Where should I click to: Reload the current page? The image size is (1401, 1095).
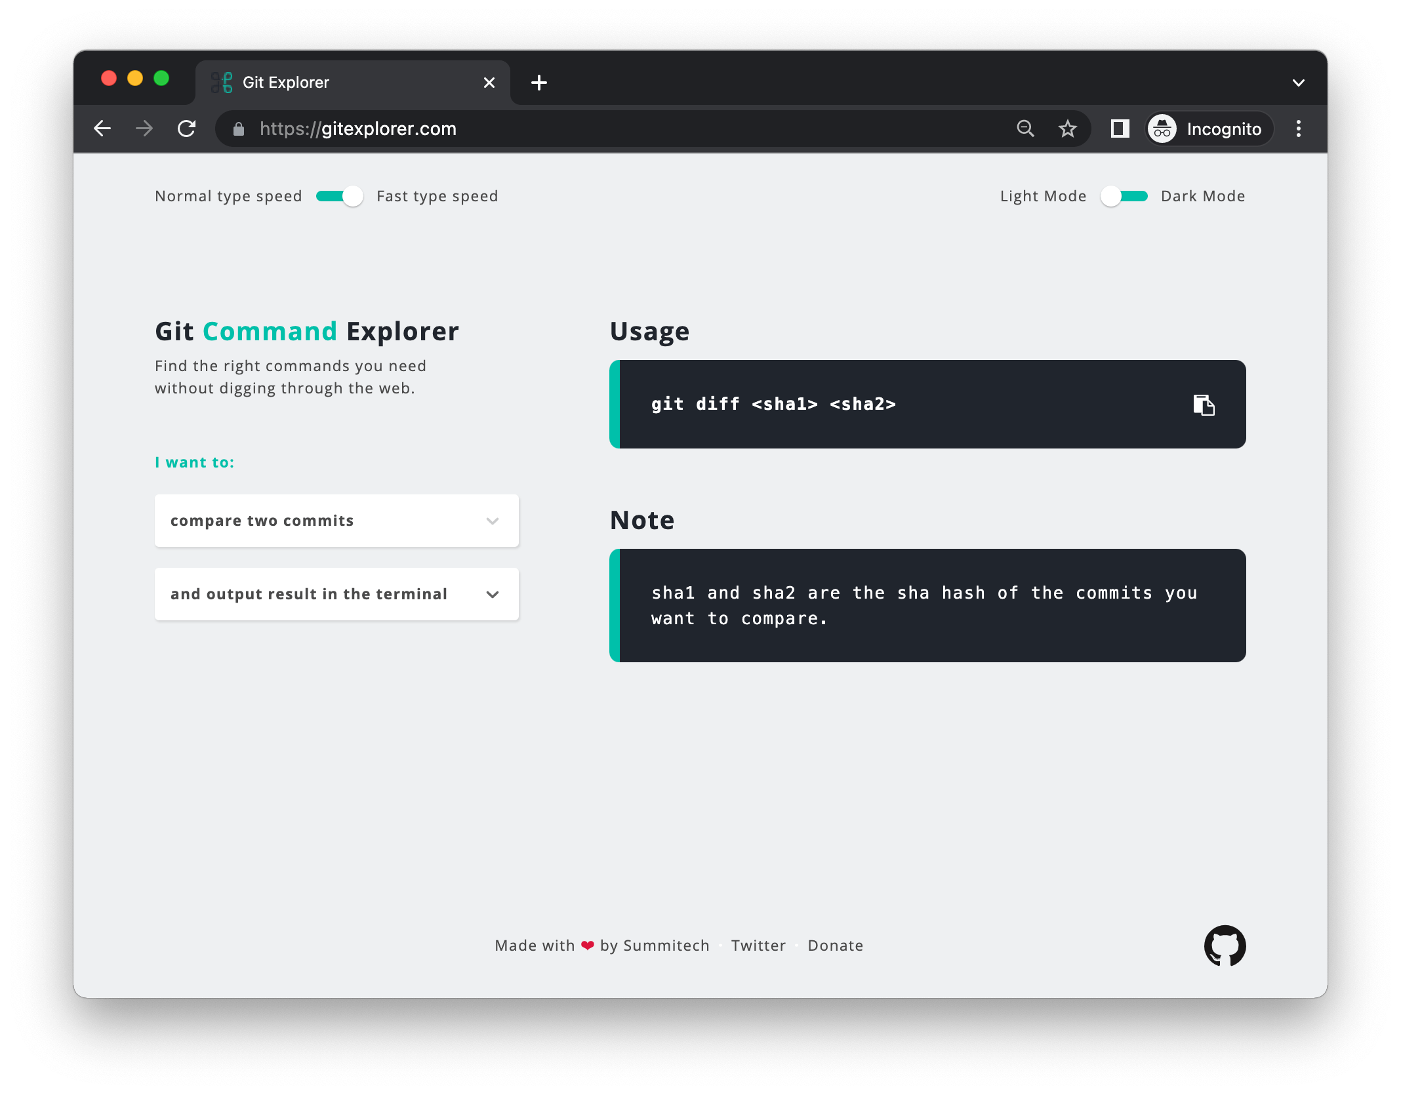tap(187, 129)
